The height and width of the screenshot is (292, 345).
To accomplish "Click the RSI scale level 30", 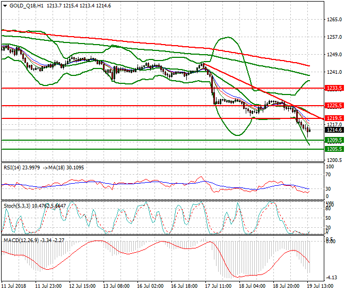I will (328, 189).
